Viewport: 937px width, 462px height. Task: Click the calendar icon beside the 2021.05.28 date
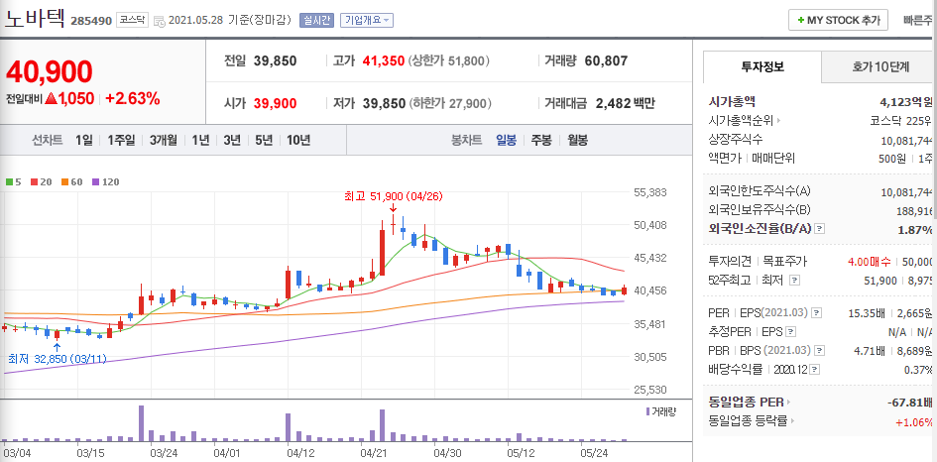(160, 21)
